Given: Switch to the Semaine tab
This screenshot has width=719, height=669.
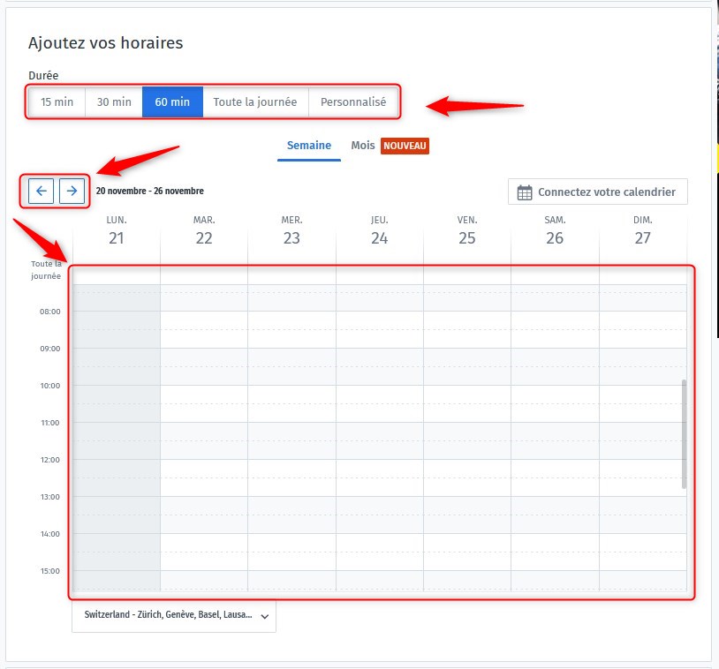Looking at the screenshot, I should 308,146.
